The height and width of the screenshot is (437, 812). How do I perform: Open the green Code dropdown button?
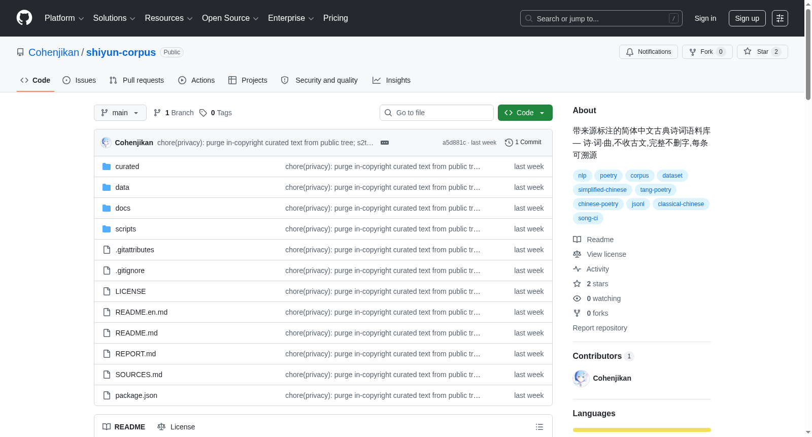[525, 113]
